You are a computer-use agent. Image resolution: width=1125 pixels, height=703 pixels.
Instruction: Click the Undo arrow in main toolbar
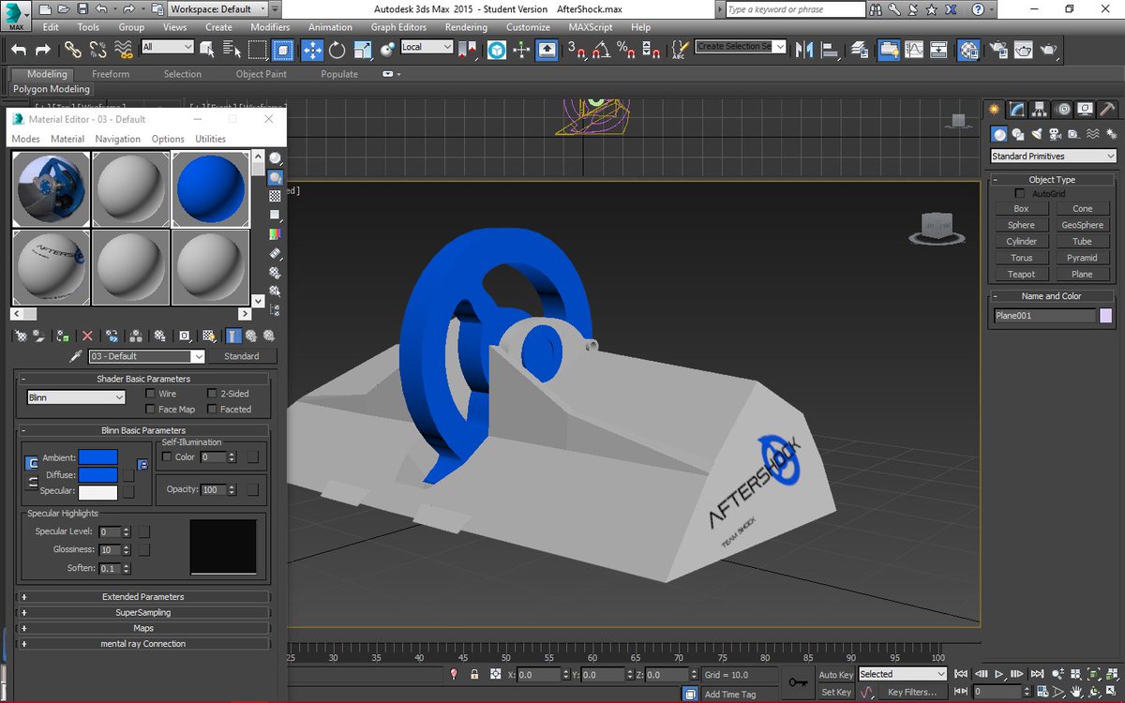tap(18, 50)
